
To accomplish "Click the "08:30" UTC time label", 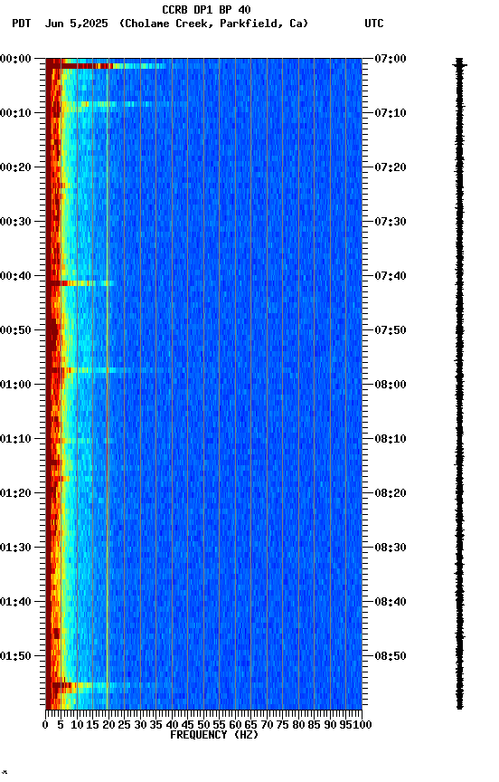I will pyautogui.click(x=391, y=548).
